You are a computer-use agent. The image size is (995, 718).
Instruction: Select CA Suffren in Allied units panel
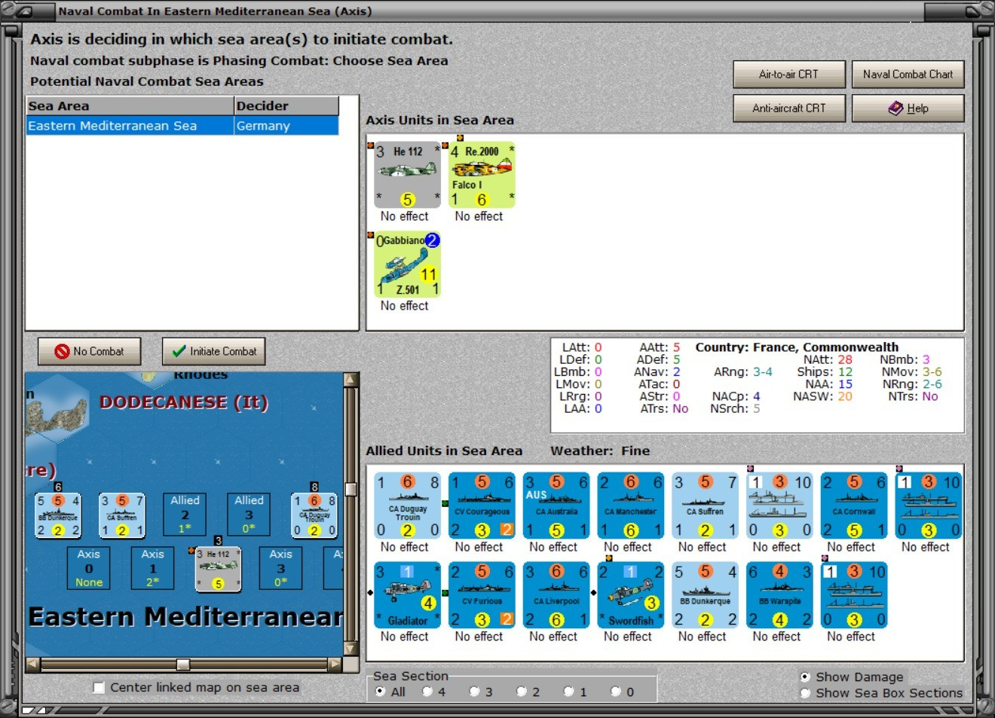[x=706, y=506]
